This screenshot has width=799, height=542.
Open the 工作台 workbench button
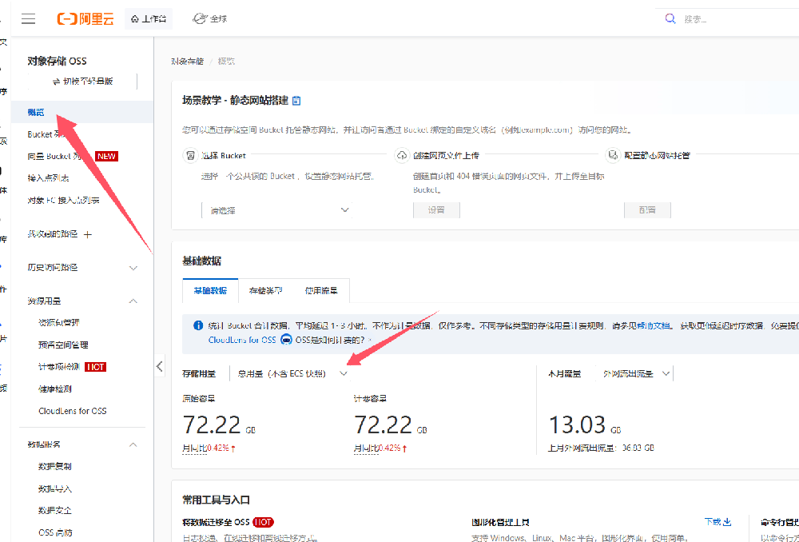(x=149, y=19)
